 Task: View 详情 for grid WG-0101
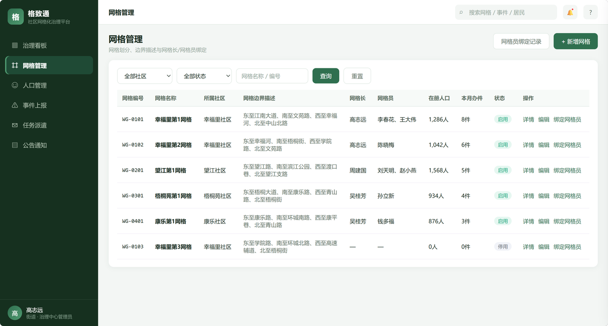529,120
